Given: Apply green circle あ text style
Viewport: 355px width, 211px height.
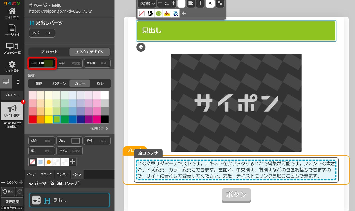Looking at the screenshot, I should click(159, 13).
